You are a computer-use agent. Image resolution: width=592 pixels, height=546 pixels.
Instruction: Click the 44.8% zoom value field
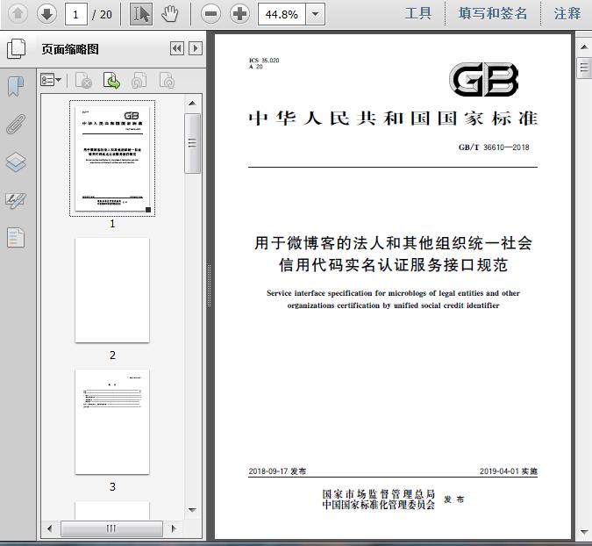(x=282, y=14)
